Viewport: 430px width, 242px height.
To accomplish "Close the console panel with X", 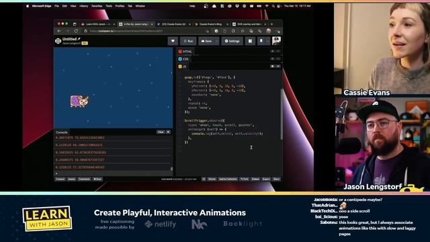I will [169, 132].
